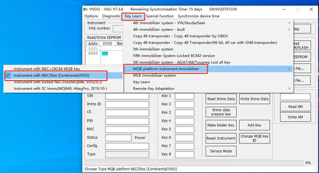The image size is (319, 173).
Task: Click the Change MQB key ID button
Action: coord(254,138)
